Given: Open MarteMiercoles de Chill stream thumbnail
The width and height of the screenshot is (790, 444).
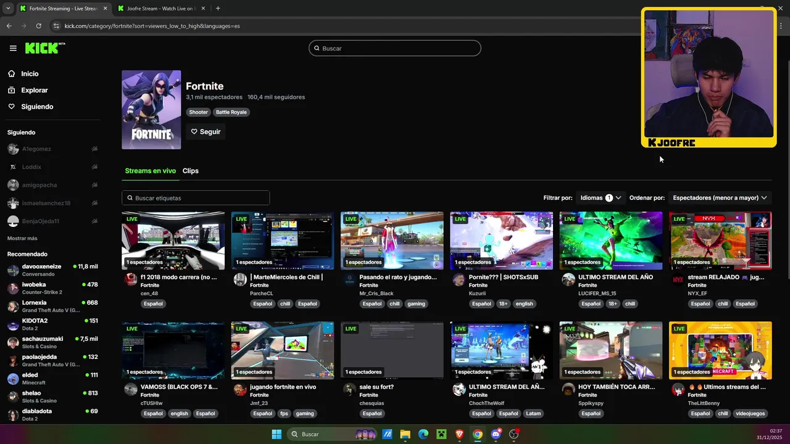Looking at the screenshot, I should tap(283, 240).
